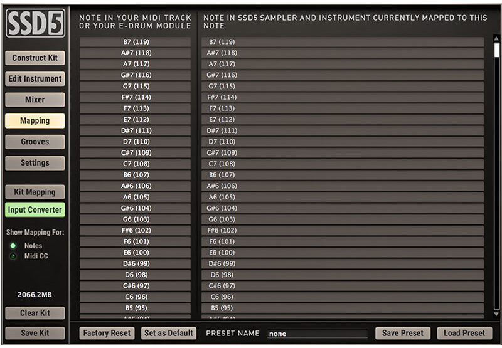
Task: Open the Construct Kit page
Action: pos(35,58)
